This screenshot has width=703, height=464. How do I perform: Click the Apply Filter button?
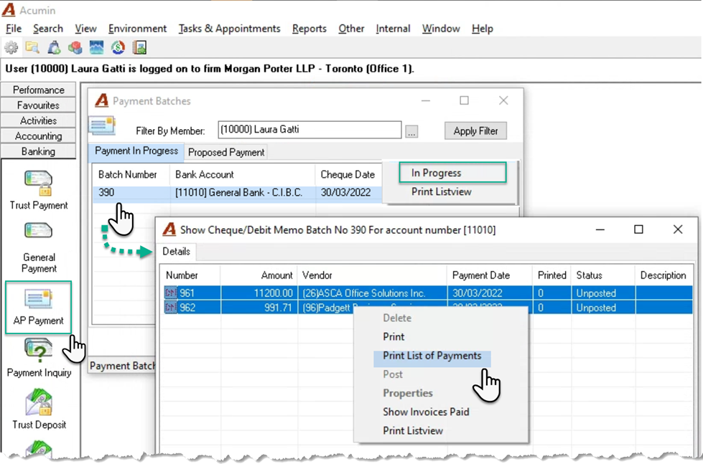(x=475, y=131)
